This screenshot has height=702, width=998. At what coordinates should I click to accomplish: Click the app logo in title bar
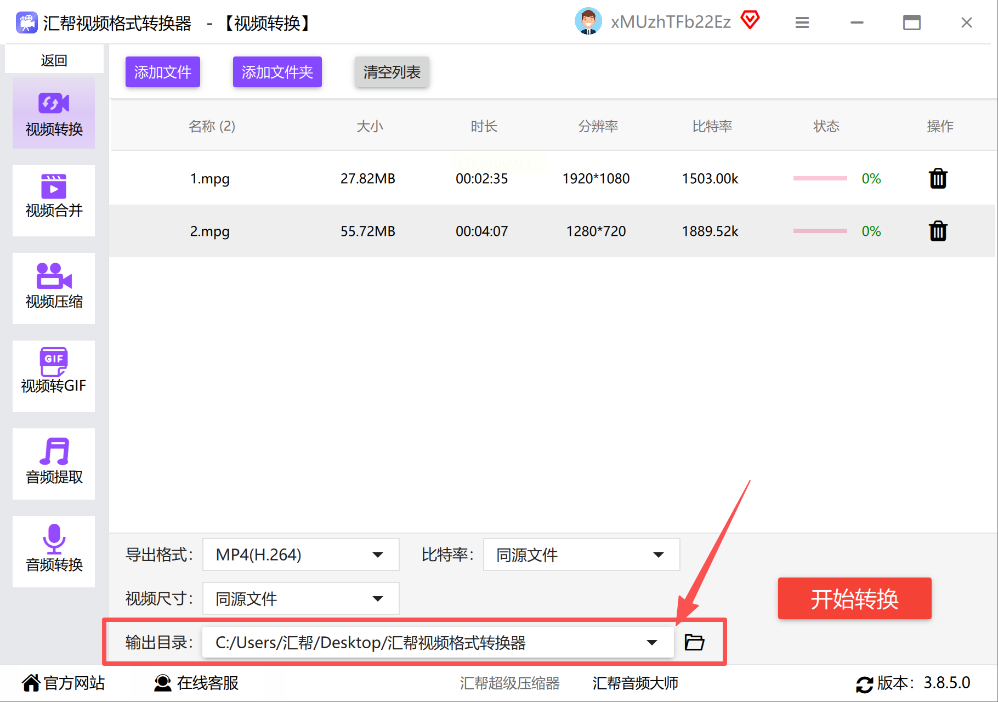(x=26, y=22)
